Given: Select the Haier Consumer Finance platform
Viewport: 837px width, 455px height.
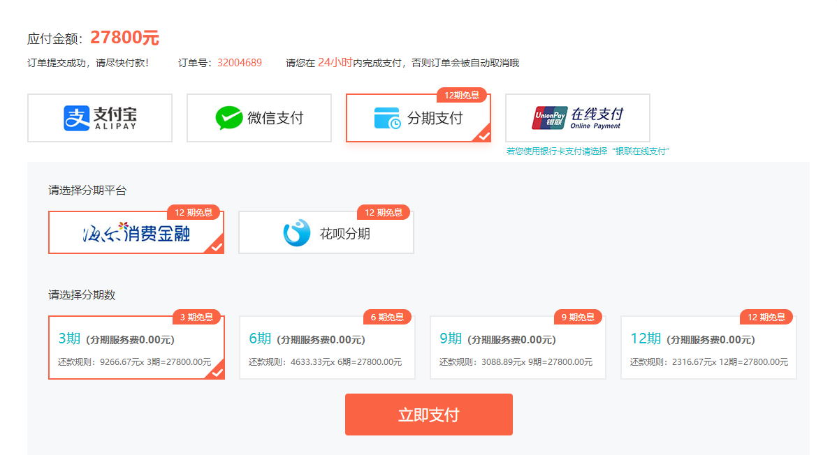Looking at the screenshot, I should pos(136,232).
